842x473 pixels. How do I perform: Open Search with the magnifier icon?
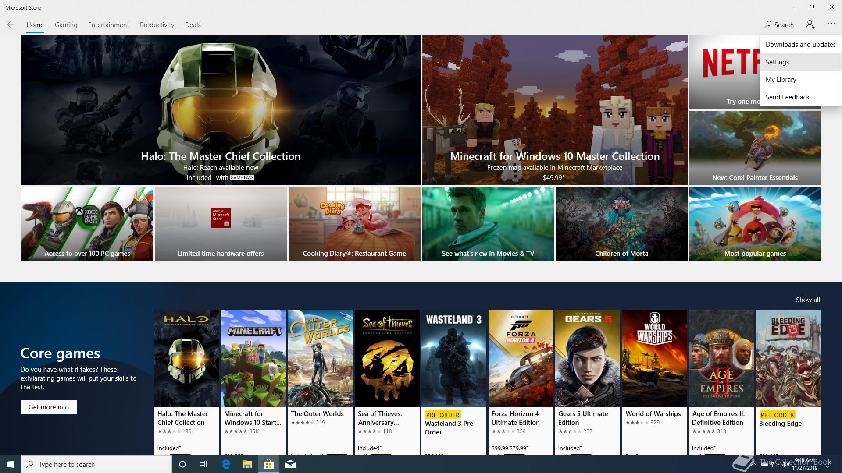(x=768, y=25)
